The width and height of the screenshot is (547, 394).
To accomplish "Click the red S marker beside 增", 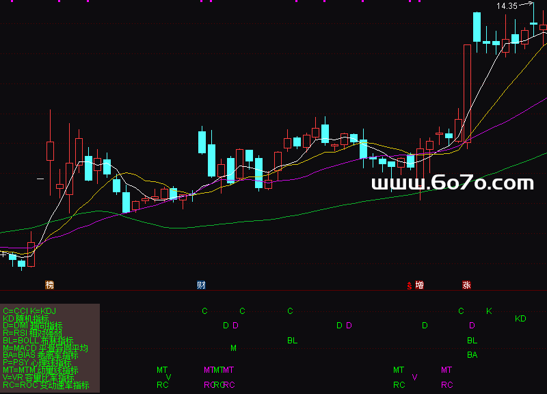I will click(410, 286).
